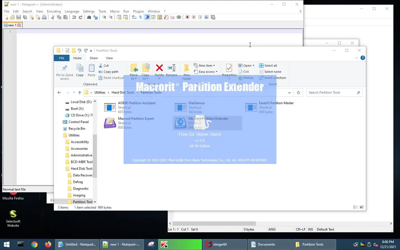This screenshot has height=250, width=400.
Task: Toggle Show All Characters pilcrow in Notepad++
Action: (x=140, y=17)
